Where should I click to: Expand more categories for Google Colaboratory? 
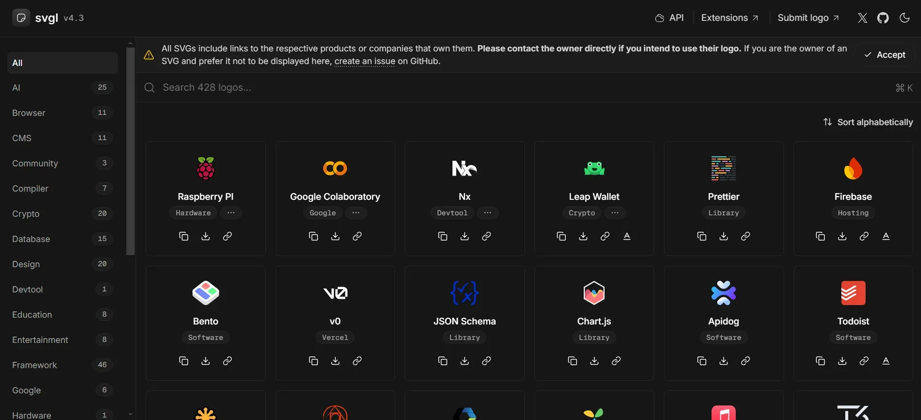(356, 213)
